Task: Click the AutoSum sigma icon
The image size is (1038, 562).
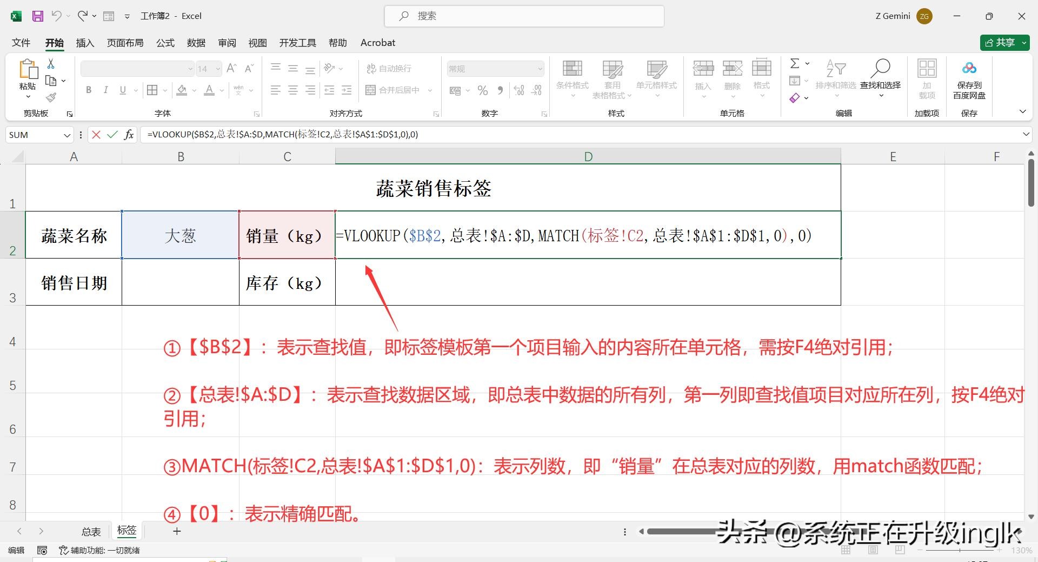Action: [x=795, y=64]
